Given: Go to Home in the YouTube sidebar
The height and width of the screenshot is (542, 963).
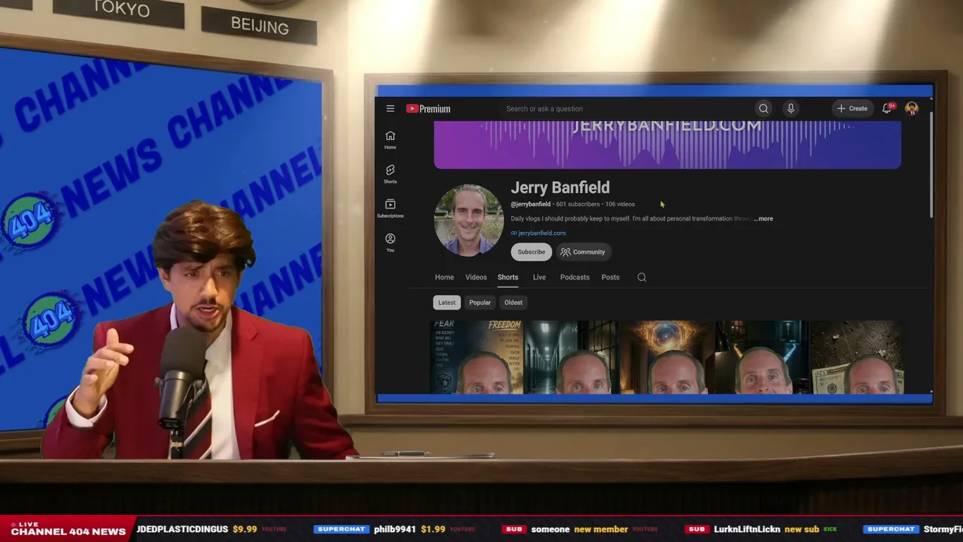Looking at the screenshot, I should pos(390,140).
